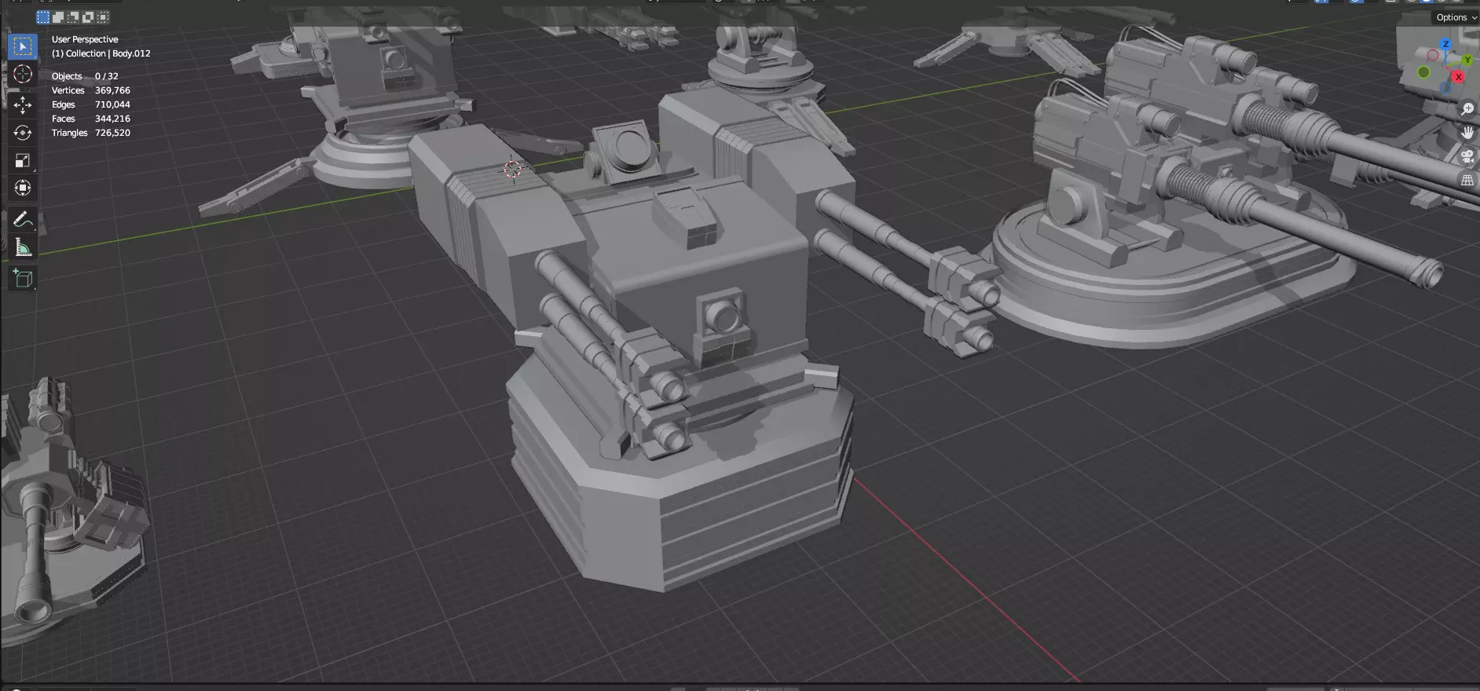Toggle perspective/orthographic grid button
The width and height of the screenshot is (1480, 691).
[x=1467, y=180]
